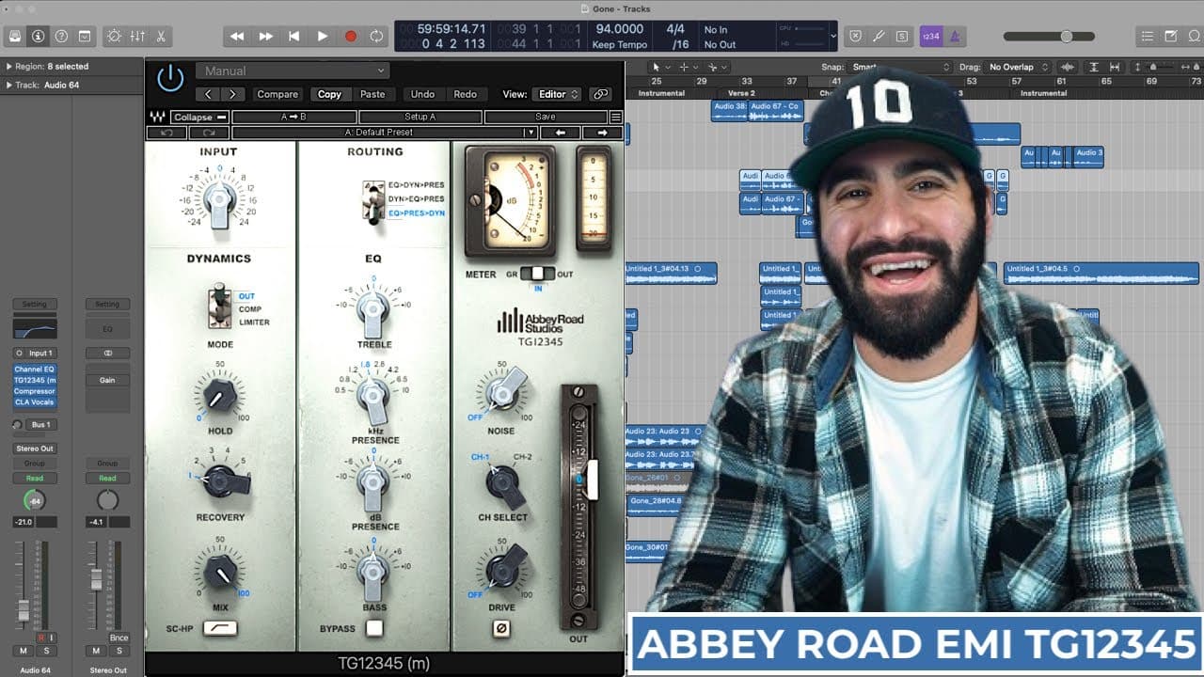Open the Snap mode dropdown
The width and height of the screenshot is (1204, 677).
[901, 67]
